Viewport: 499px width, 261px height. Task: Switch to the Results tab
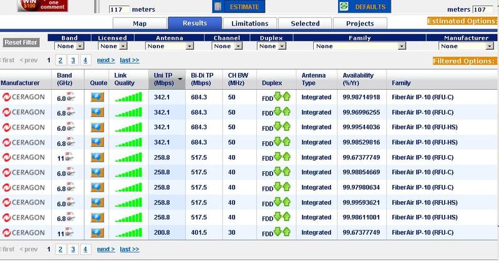(195, 23)
